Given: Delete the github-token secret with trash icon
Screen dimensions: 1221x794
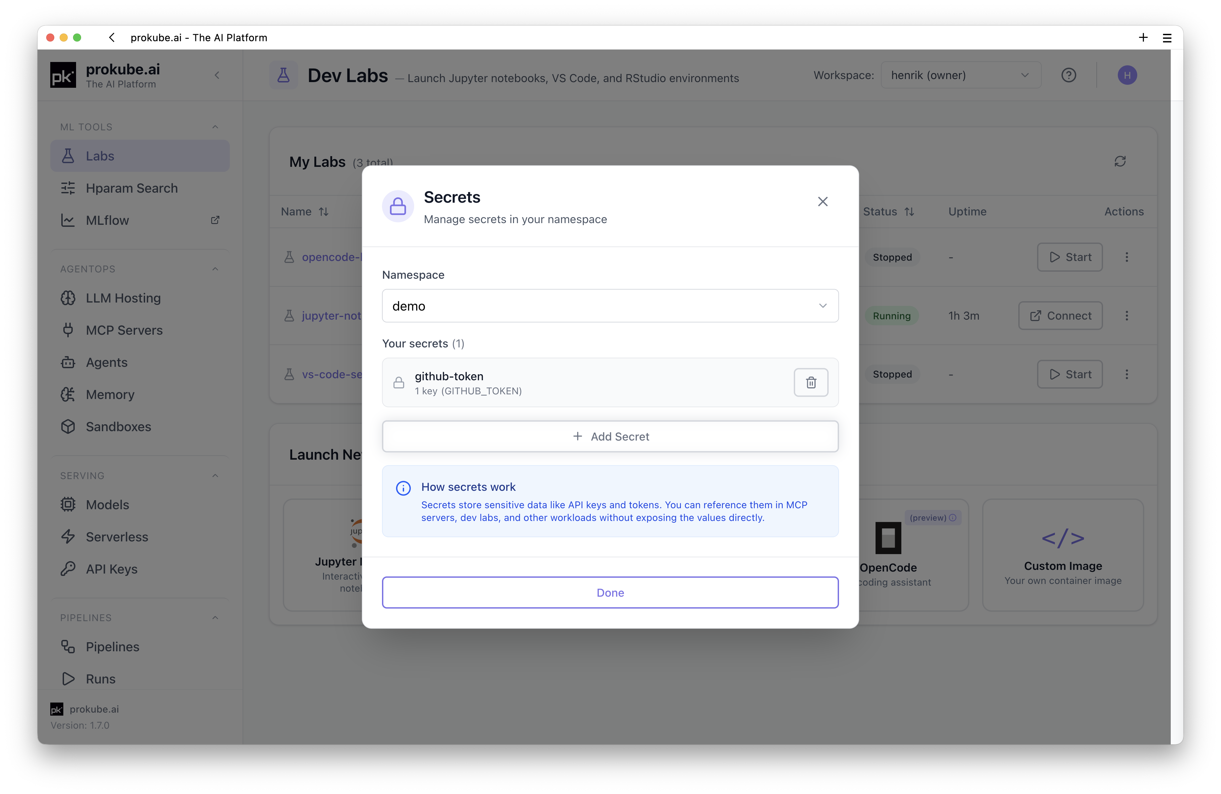Looking at the screenshot, I should 811,382.
